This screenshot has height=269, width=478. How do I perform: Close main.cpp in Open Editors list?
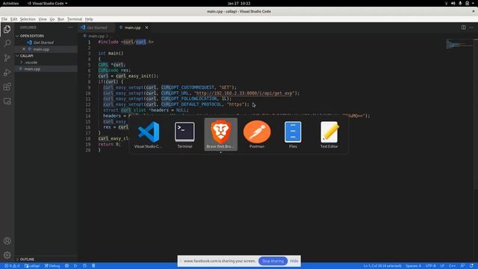(x=24, y=49)
